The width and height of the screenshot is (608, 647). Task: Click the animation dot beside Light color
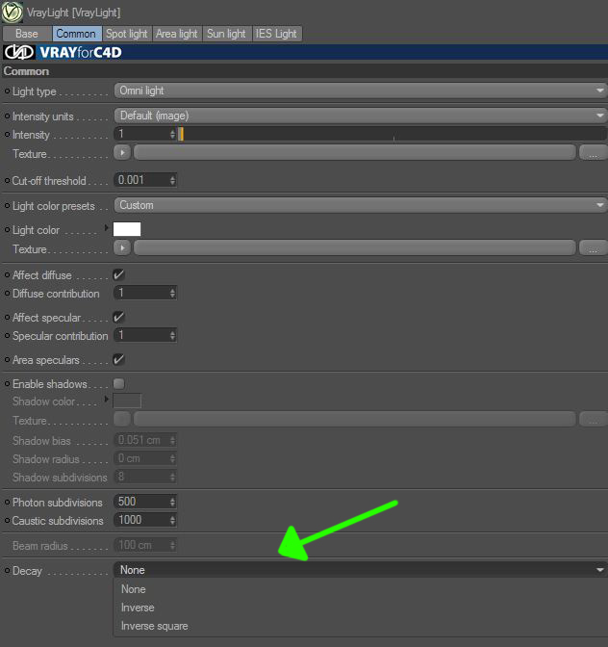pos(7,230)
